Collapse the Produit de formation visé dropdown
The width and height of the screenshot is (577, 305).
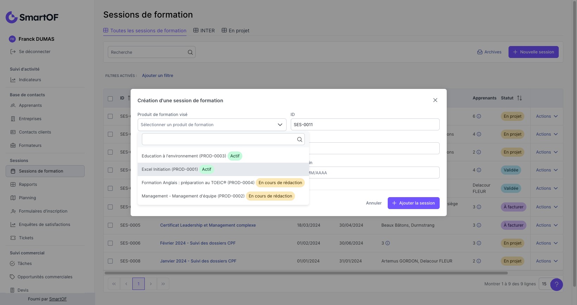[280, 125]
